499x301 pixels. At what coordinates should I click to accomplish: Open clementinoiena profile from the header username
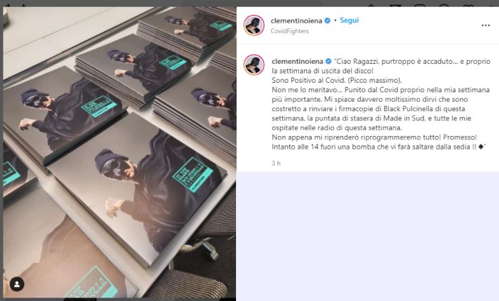point(296,21)
